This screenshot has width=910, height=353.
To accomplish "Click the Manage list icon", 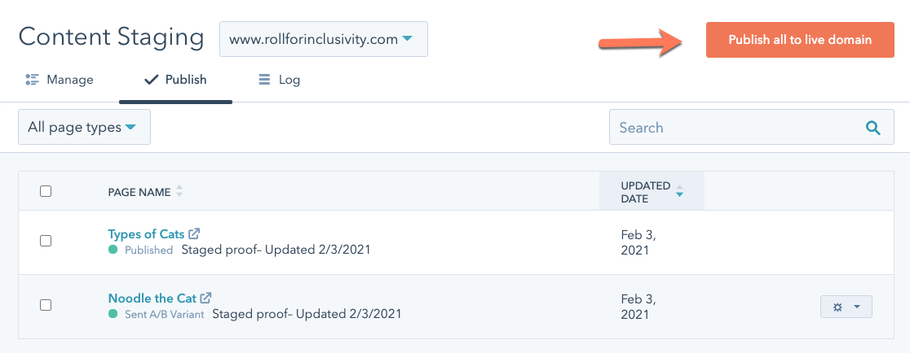I will pyautogui.click(x=33, y=80).
